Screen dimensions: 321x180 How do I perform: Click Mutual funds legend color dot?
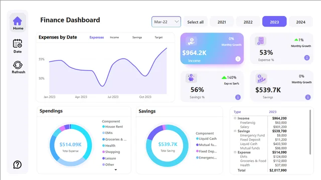point(197,145)
